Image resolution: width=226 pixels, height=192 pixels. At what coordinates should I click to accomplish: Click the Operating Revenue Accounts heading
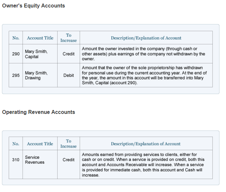38,112
